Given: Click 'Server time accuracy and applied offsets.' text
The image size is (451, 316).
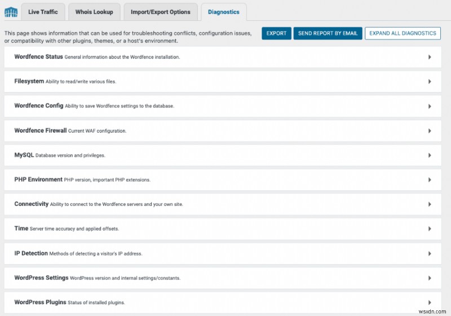Looking at the screenshot, I should tap(74, 229).
